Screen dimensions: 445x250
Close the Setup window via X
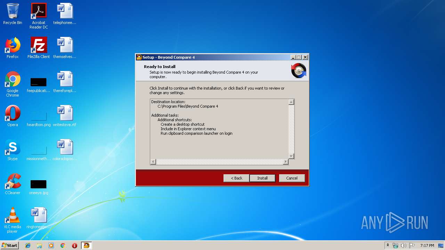(305, 57)
